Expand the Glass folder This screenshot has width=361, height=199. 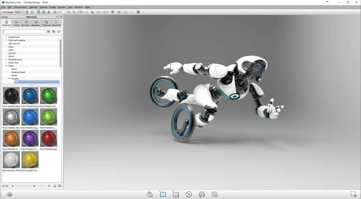pos(6,47)
